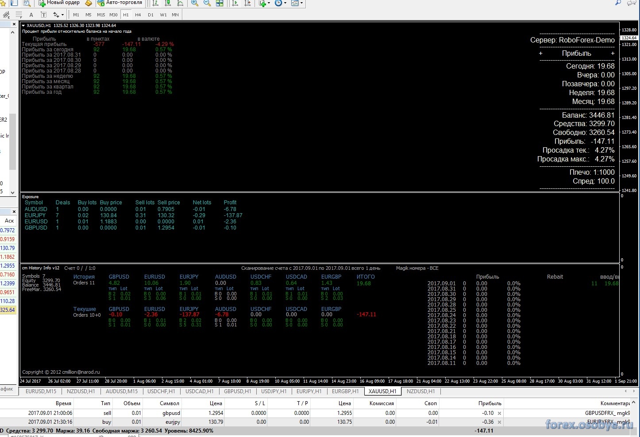Image resolution: width=640 pixels, height=437 pixels.
Task: Open the NZDUSD,H1 tab next to EURUSD,M15
Action: (x=81, y=391)
